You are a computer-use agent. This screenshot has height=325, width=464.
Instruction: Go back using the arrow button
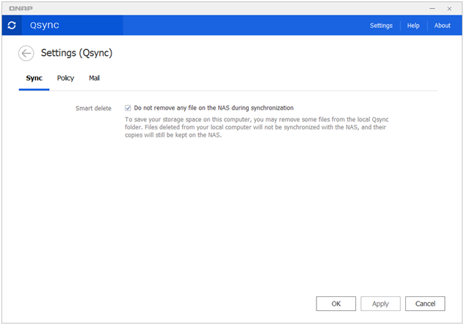(26, 54)
